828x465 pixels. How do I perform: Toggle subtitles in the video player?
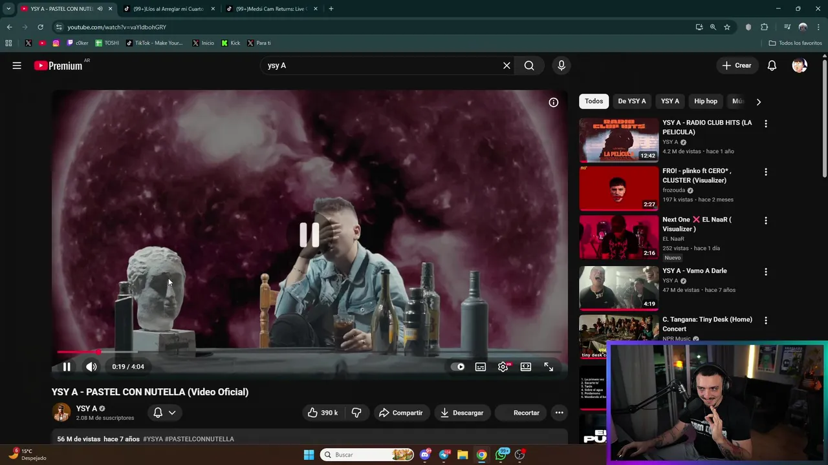coord(481,367)
